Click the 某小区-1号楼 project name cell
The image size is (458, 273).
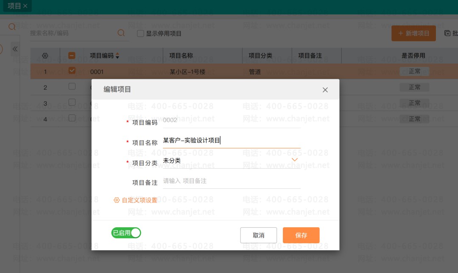click(187, 72)
